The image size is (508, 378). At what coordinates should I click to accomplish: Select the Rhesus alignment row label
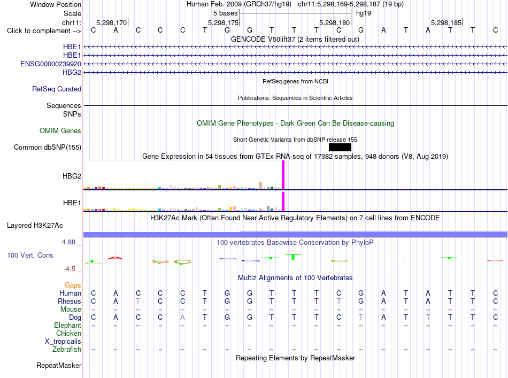coord(70,301)
